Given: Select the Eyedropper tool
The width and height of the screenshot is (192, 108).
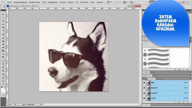Looking at the screenshot, I should tap(3, 31).
